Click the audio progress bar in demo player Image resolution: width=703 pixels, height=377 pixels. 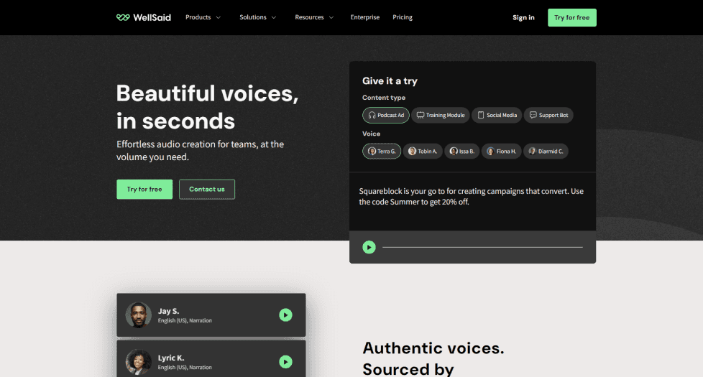click(482, 247)
